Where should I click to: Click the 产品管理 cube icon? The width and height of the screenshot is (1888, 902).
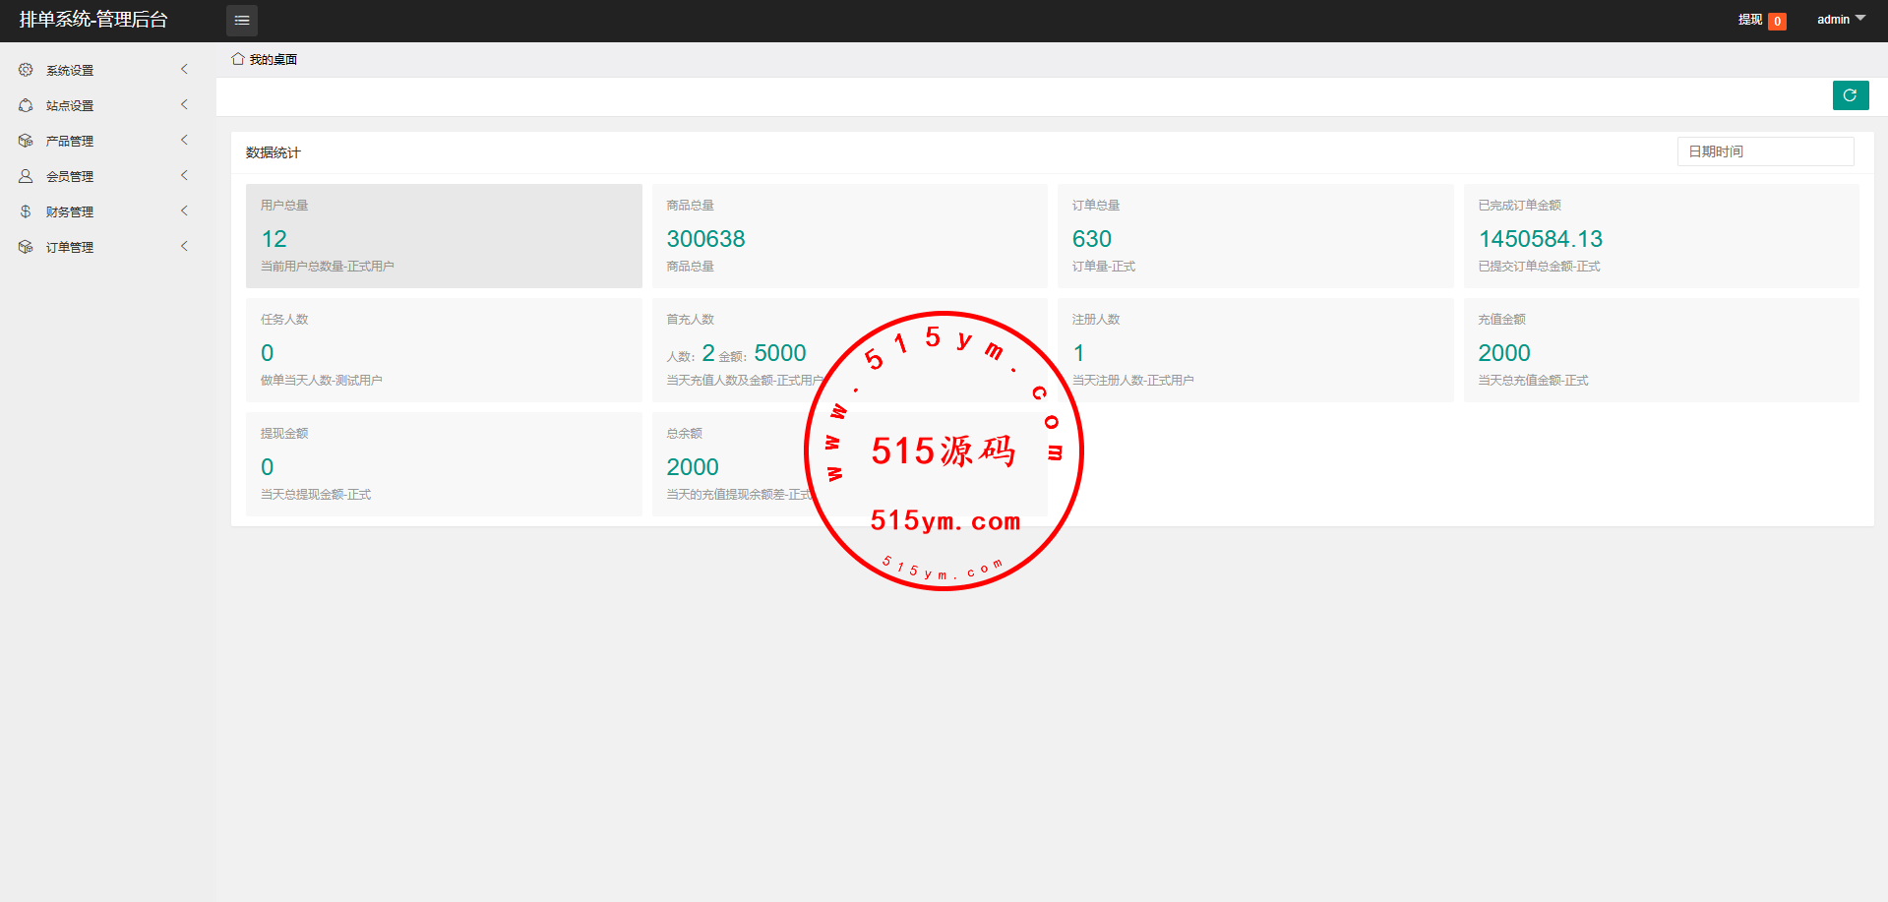pos(26,141)
